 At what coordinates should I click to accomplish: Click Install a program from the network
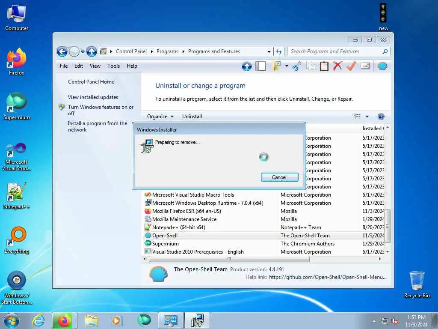click(97, 126)
